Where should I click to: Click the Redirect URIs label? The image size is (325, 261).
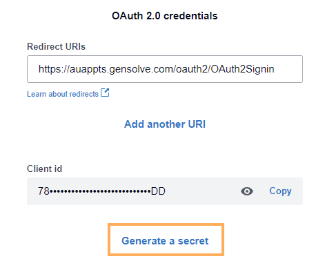tap(56, 46)
